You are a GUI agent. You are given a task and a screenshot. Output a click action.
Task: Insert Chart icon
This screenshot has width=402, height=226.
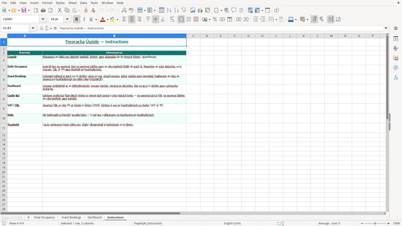click(200, 10)
